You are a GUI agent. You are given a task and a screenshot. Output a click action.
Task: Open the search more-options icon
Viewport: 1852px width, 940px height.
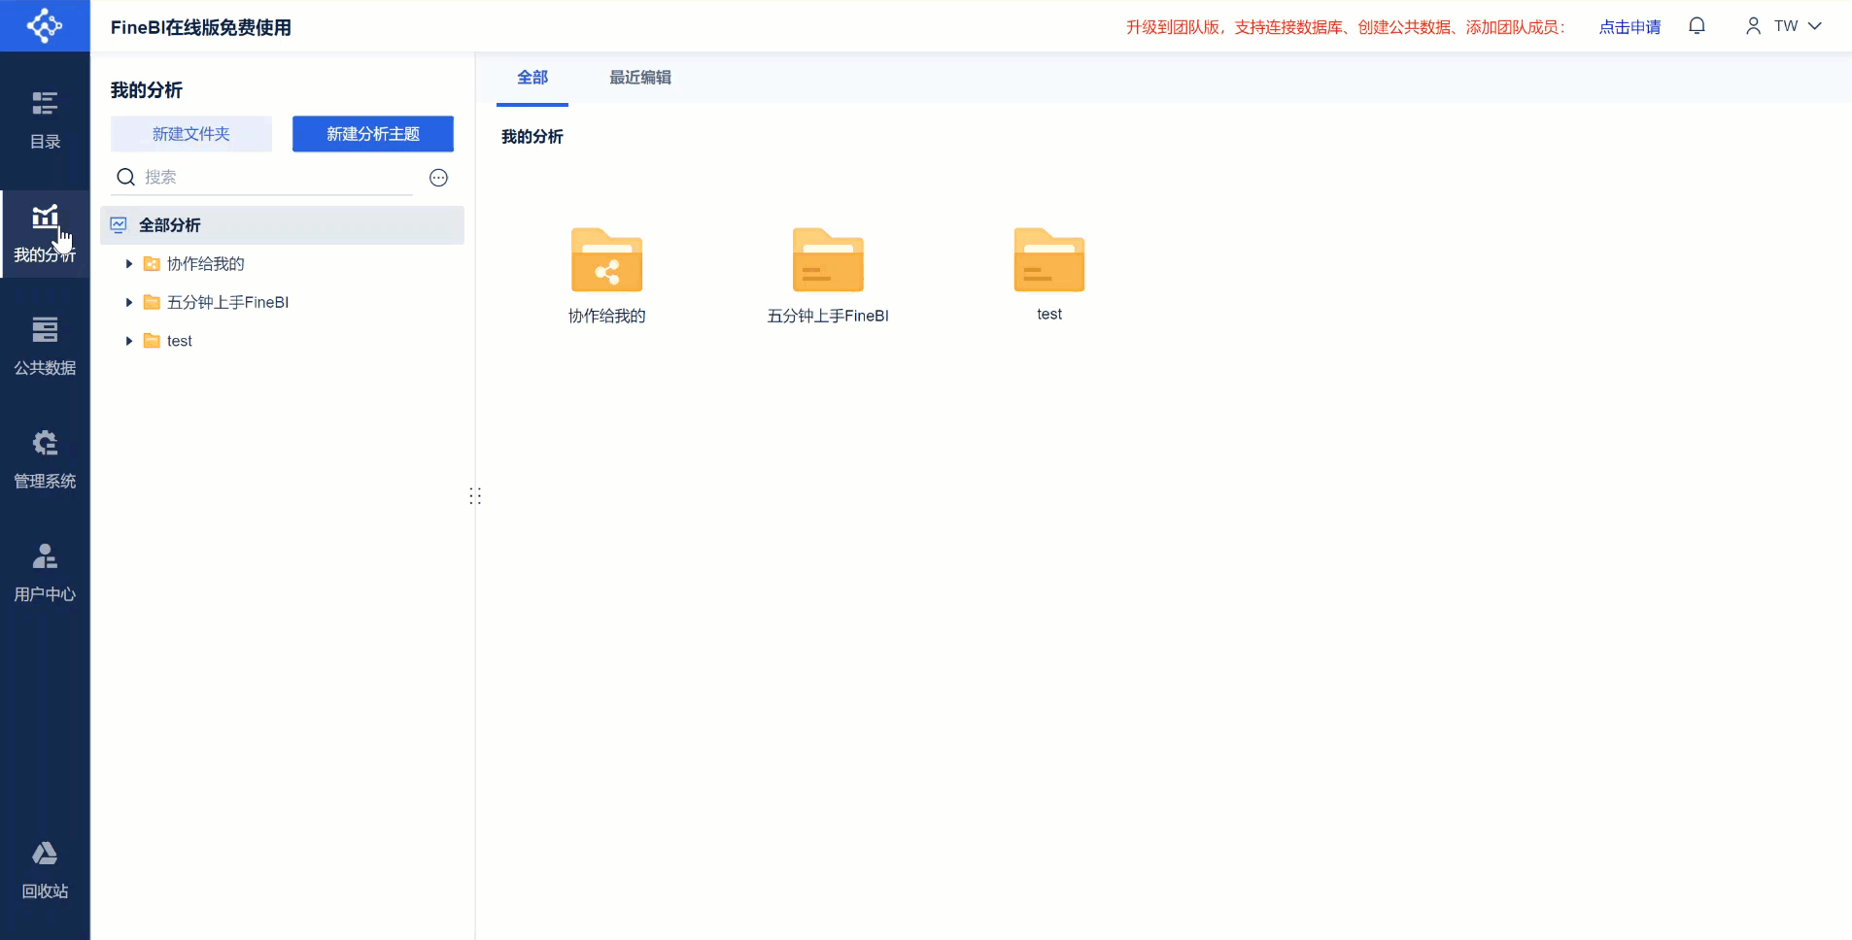[438, 178]
